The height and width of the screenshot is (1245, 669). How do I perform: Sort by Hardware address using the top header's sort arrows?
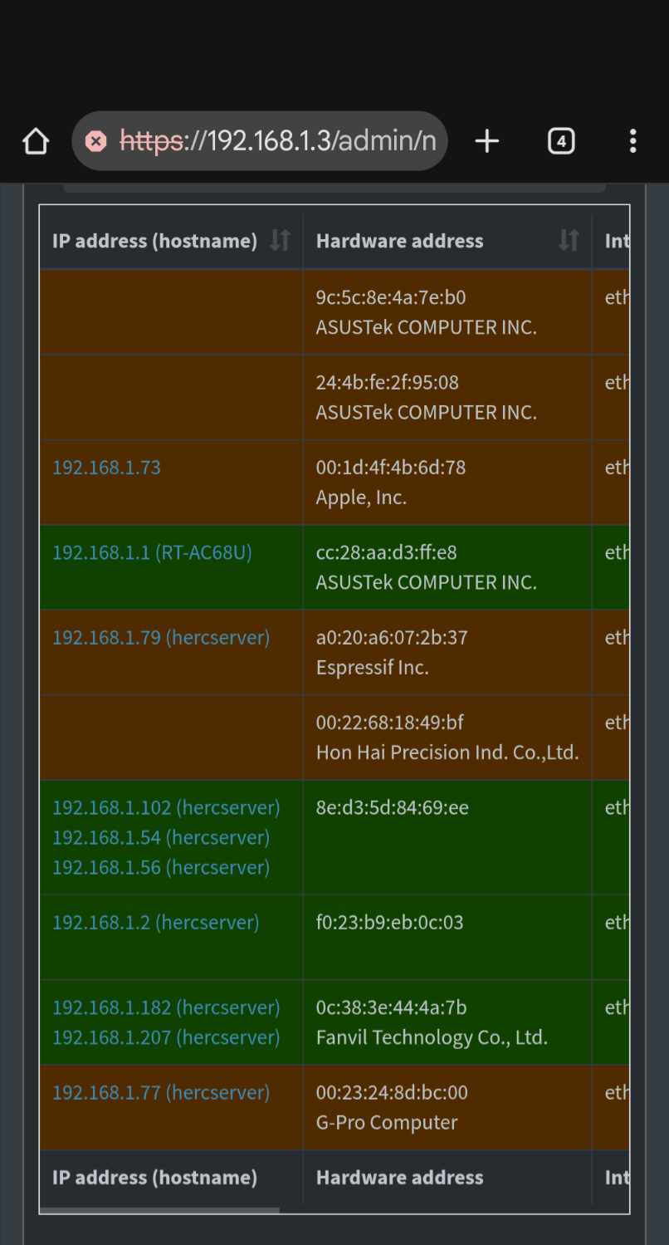click(x=569, y=241)
